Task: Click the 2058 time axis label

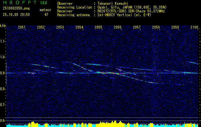Action: pos(156,27)
